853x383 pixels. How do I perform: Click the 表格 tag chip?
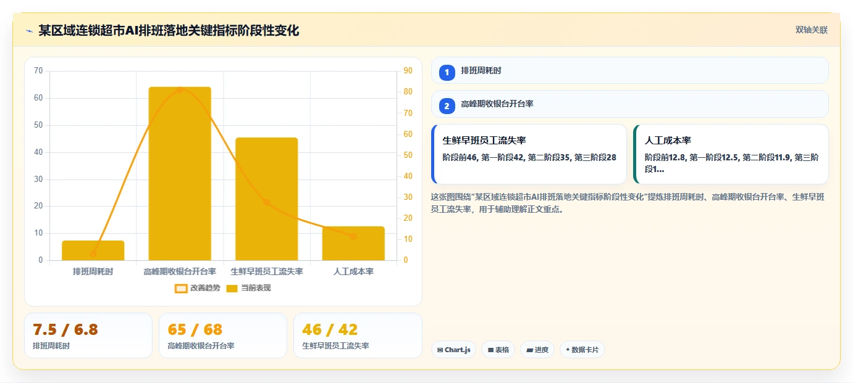tap(498, 350)
